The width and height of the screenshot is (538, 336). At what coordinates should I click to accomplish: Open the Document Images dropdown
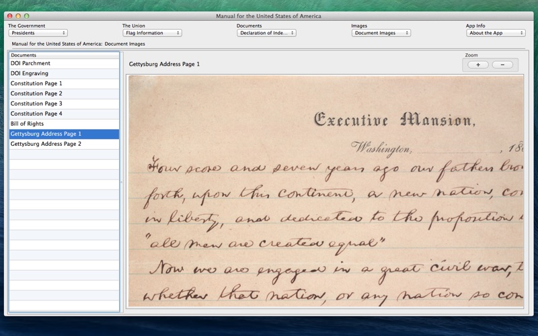click(381, 33)
